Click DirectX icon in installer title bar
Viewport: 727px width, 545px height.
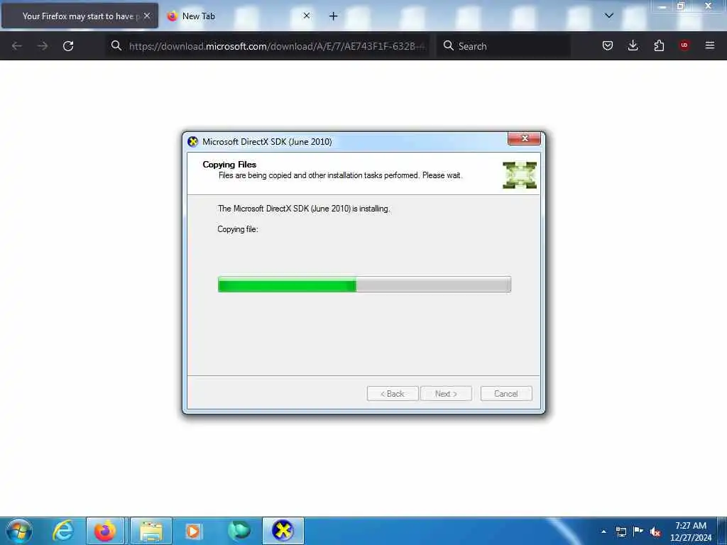pyautogui.click(x=193, y=142)
